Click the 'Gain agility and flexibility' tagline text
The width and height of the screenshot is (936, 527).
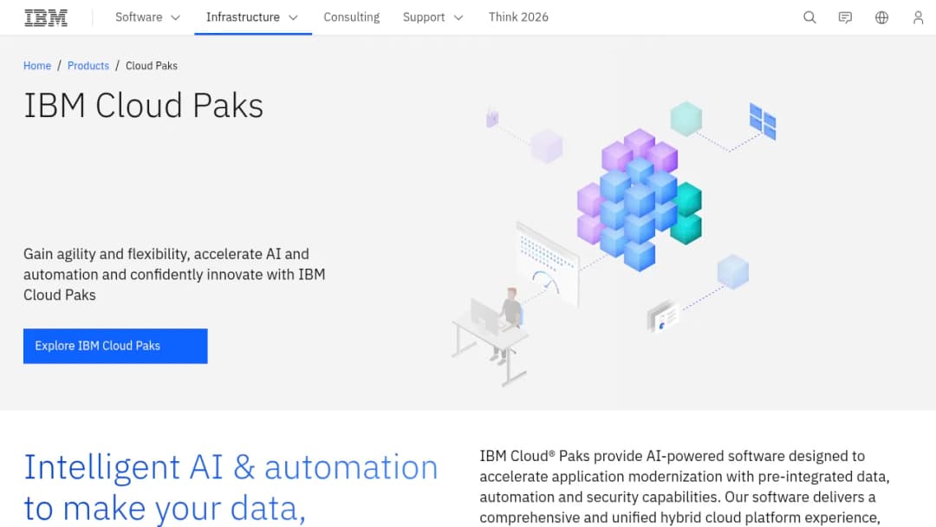coord(174,275)
